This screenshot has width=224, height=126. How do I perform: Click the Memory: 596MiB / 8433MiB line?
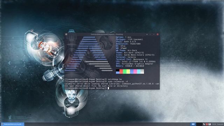click(x=130, y=66)
